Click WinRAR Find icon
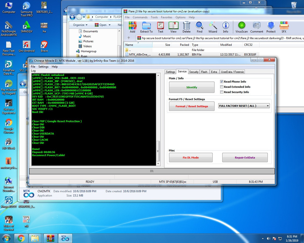 click(x=199, y=27)
